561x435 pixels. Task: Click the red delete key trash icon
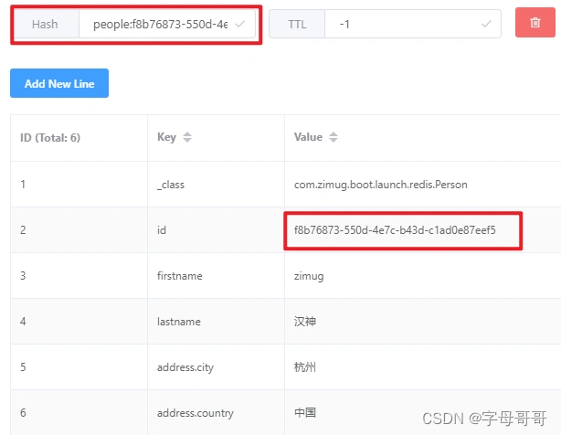tap(535, 24)
